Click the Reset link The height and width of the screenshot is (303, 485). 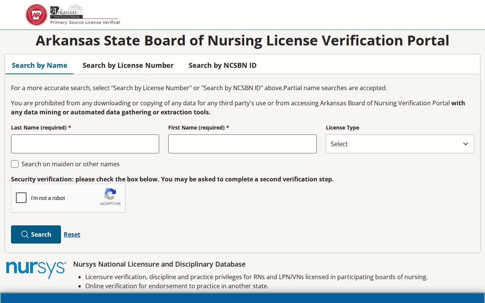point(72,234)
